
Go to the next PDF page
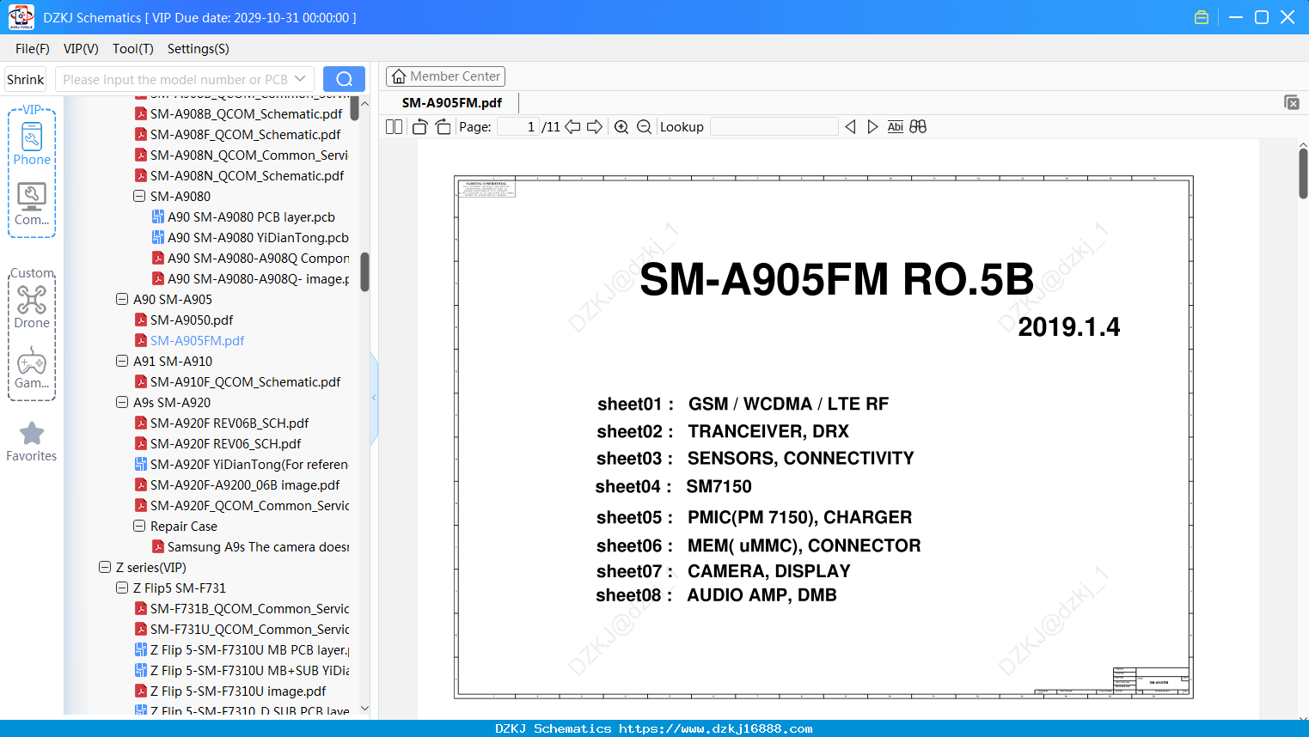tap(595, 127)
